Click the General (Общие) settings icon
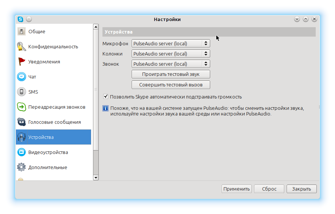 [22, 31]
